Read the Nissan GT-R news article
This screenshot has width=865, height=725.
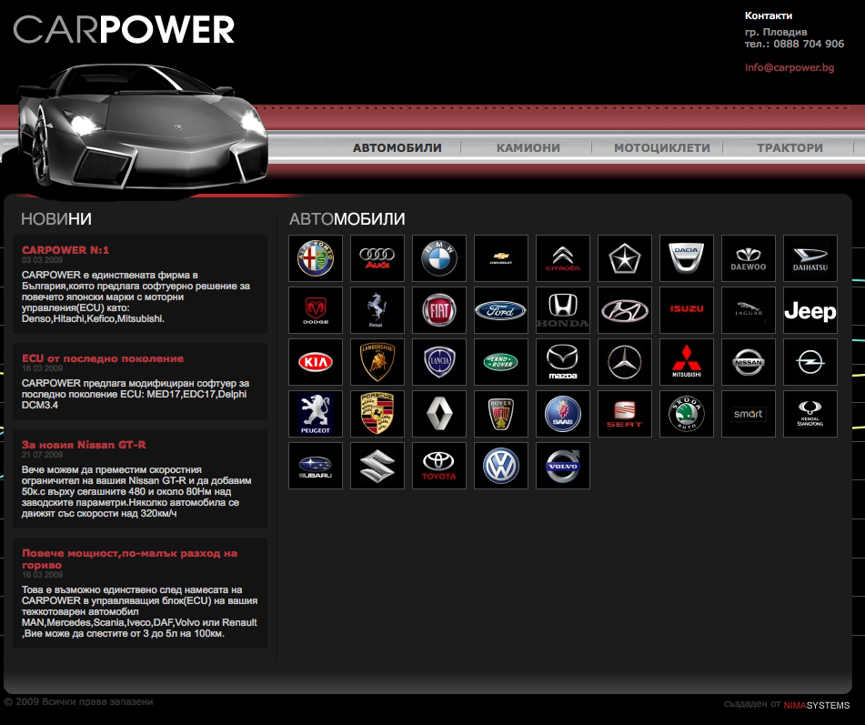(84, 444)
